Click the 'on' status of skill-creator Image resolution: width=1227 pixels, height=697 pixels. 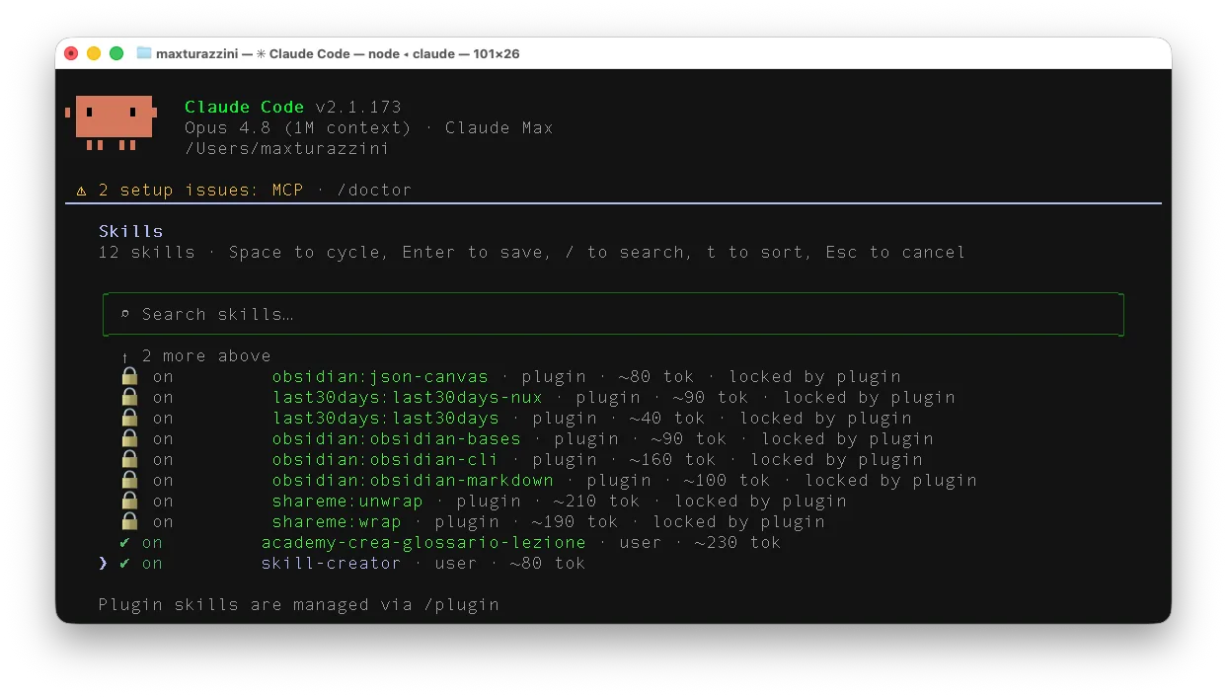click(x=152, y=563)
